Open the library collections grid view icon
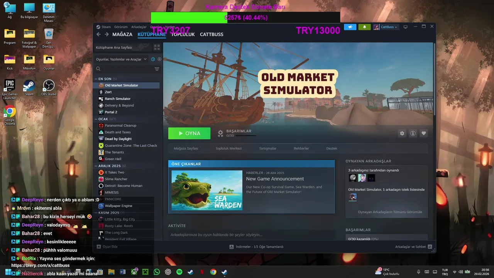Image resolution: width=494 pixels, height=278 pixels. click(157, 47)
